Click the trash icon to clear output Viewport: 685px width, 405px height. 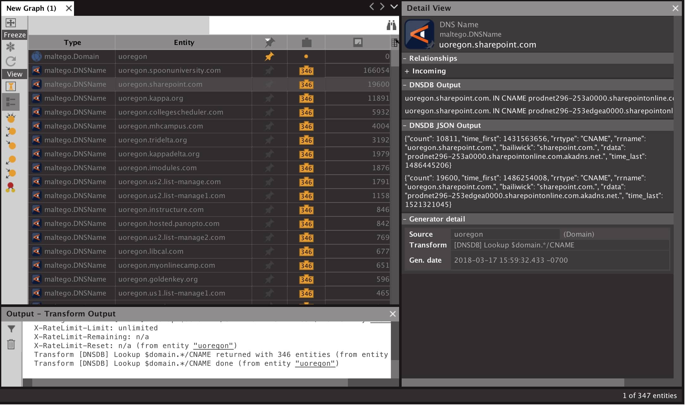click(11, 344)
